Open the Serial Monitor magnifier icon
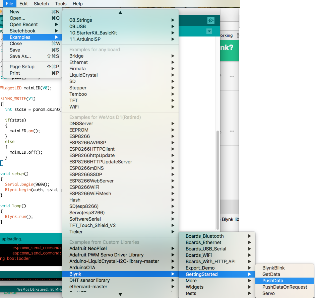This screenshot has width=315, height=298. 211,20
